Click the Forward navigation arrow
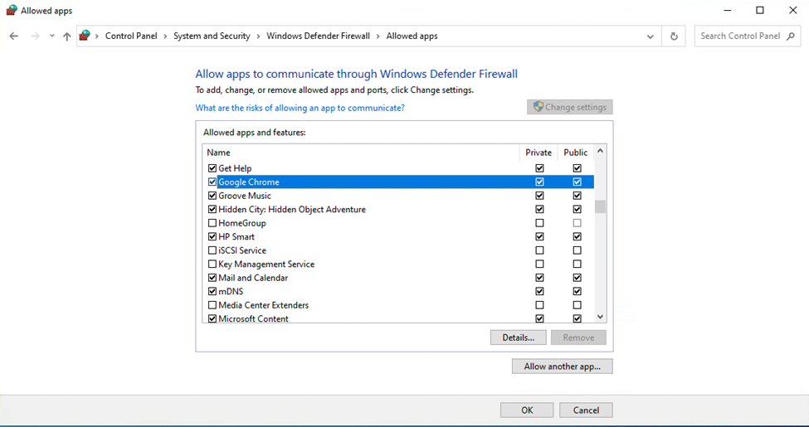This screenshot has height=427, width=809. tap(35, 36)
